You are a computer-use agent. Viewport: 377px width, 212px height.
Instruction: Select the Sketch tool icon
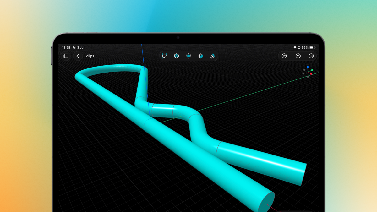[x=164, y=56]
